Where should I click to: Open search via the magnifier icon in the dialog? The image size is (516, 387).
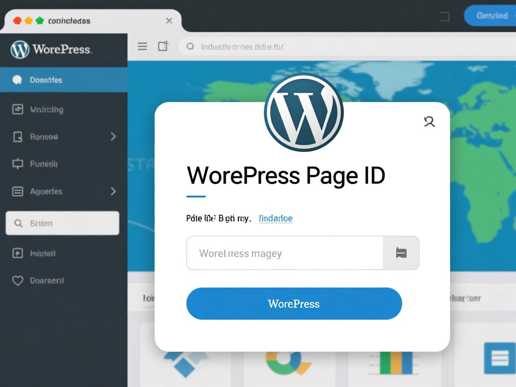pyautogui.click(x=430, y=121)
